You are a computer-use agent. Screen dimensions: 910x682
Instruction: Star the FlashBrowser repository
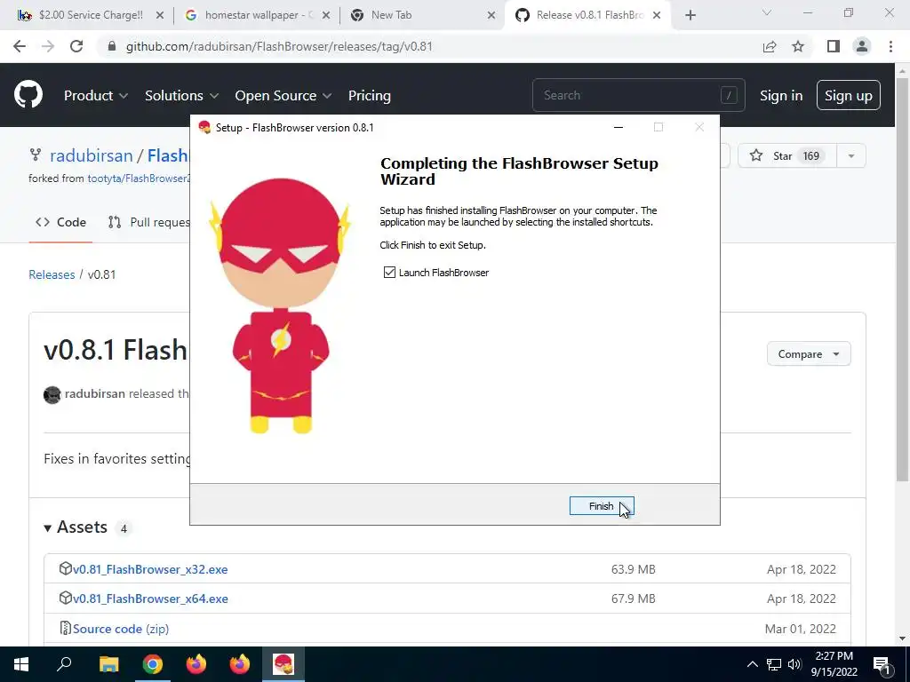point(787,155)
